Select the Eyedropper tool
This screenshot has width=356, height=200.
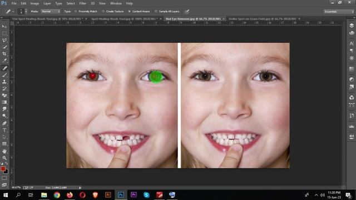(x=4, y=61)
